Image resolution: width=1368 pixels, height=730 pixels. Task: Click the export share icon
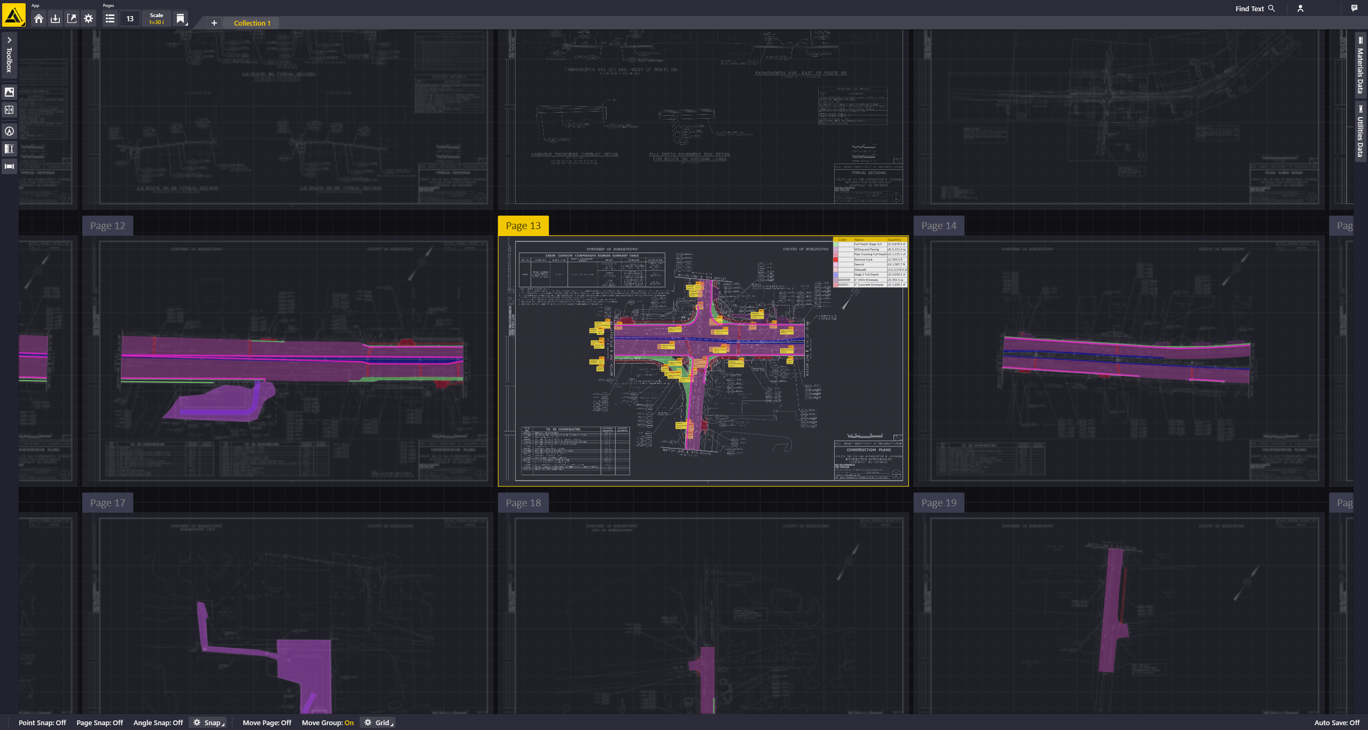pos(72,19)
